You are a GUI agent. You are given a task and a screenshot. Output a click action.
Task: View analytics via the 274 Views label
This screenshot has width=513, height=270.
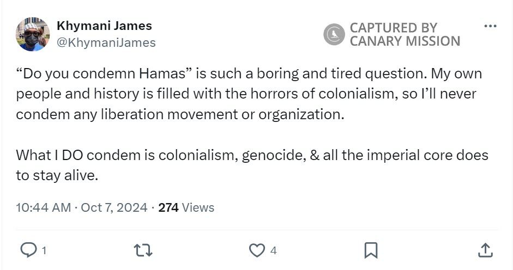pyautogui.click(x=186, y=207)
